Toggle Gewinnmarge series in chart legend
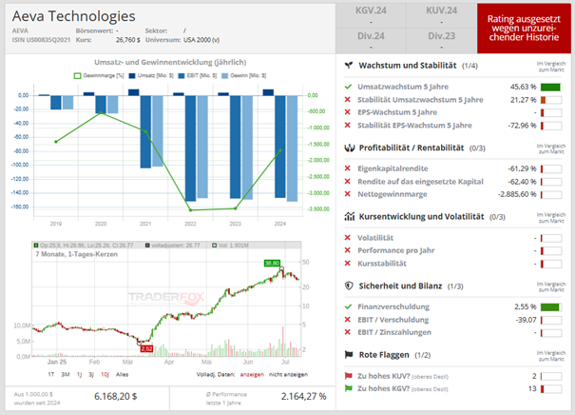Viewport: 575px width, 415px height. coord(100,75)
